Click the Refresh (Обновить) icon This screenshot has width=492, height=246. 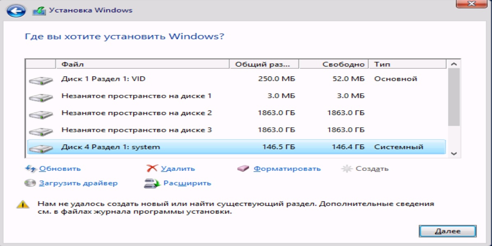click(x=31, y=169)
